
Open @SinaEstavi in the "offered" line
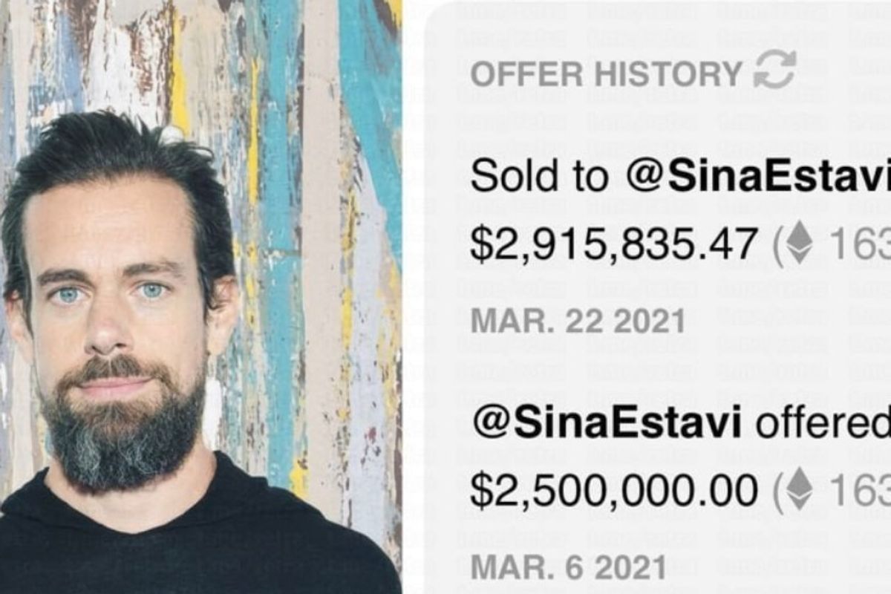click(607, 425)
